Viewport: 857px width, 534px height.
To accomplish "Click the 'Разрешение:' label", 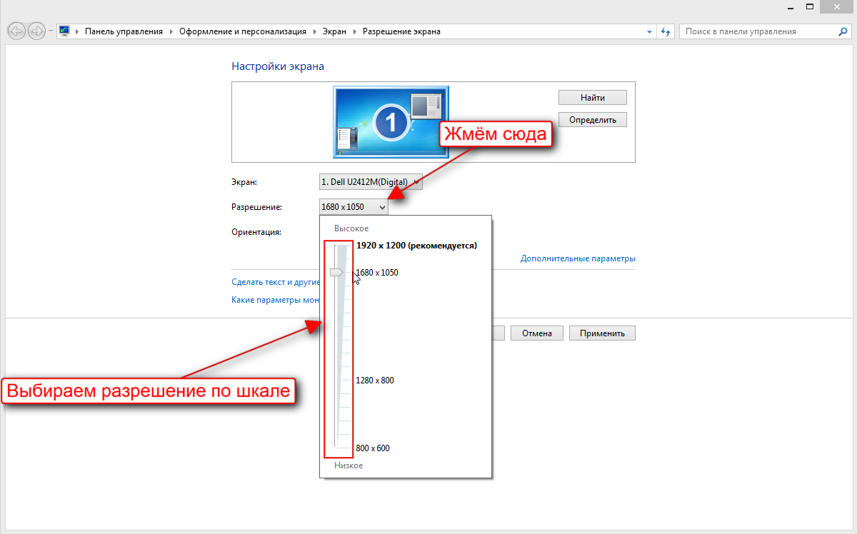I will pos(257,207).
